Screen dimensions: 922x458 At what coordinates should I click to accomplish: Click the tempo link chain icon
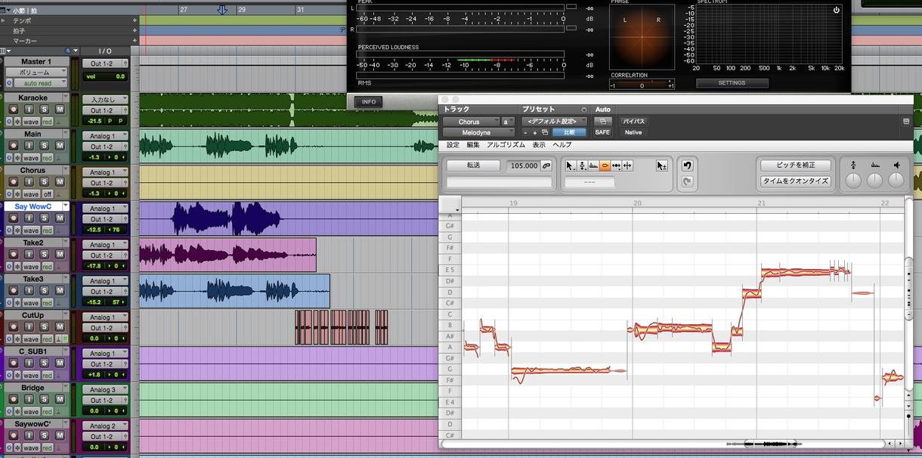546,166
